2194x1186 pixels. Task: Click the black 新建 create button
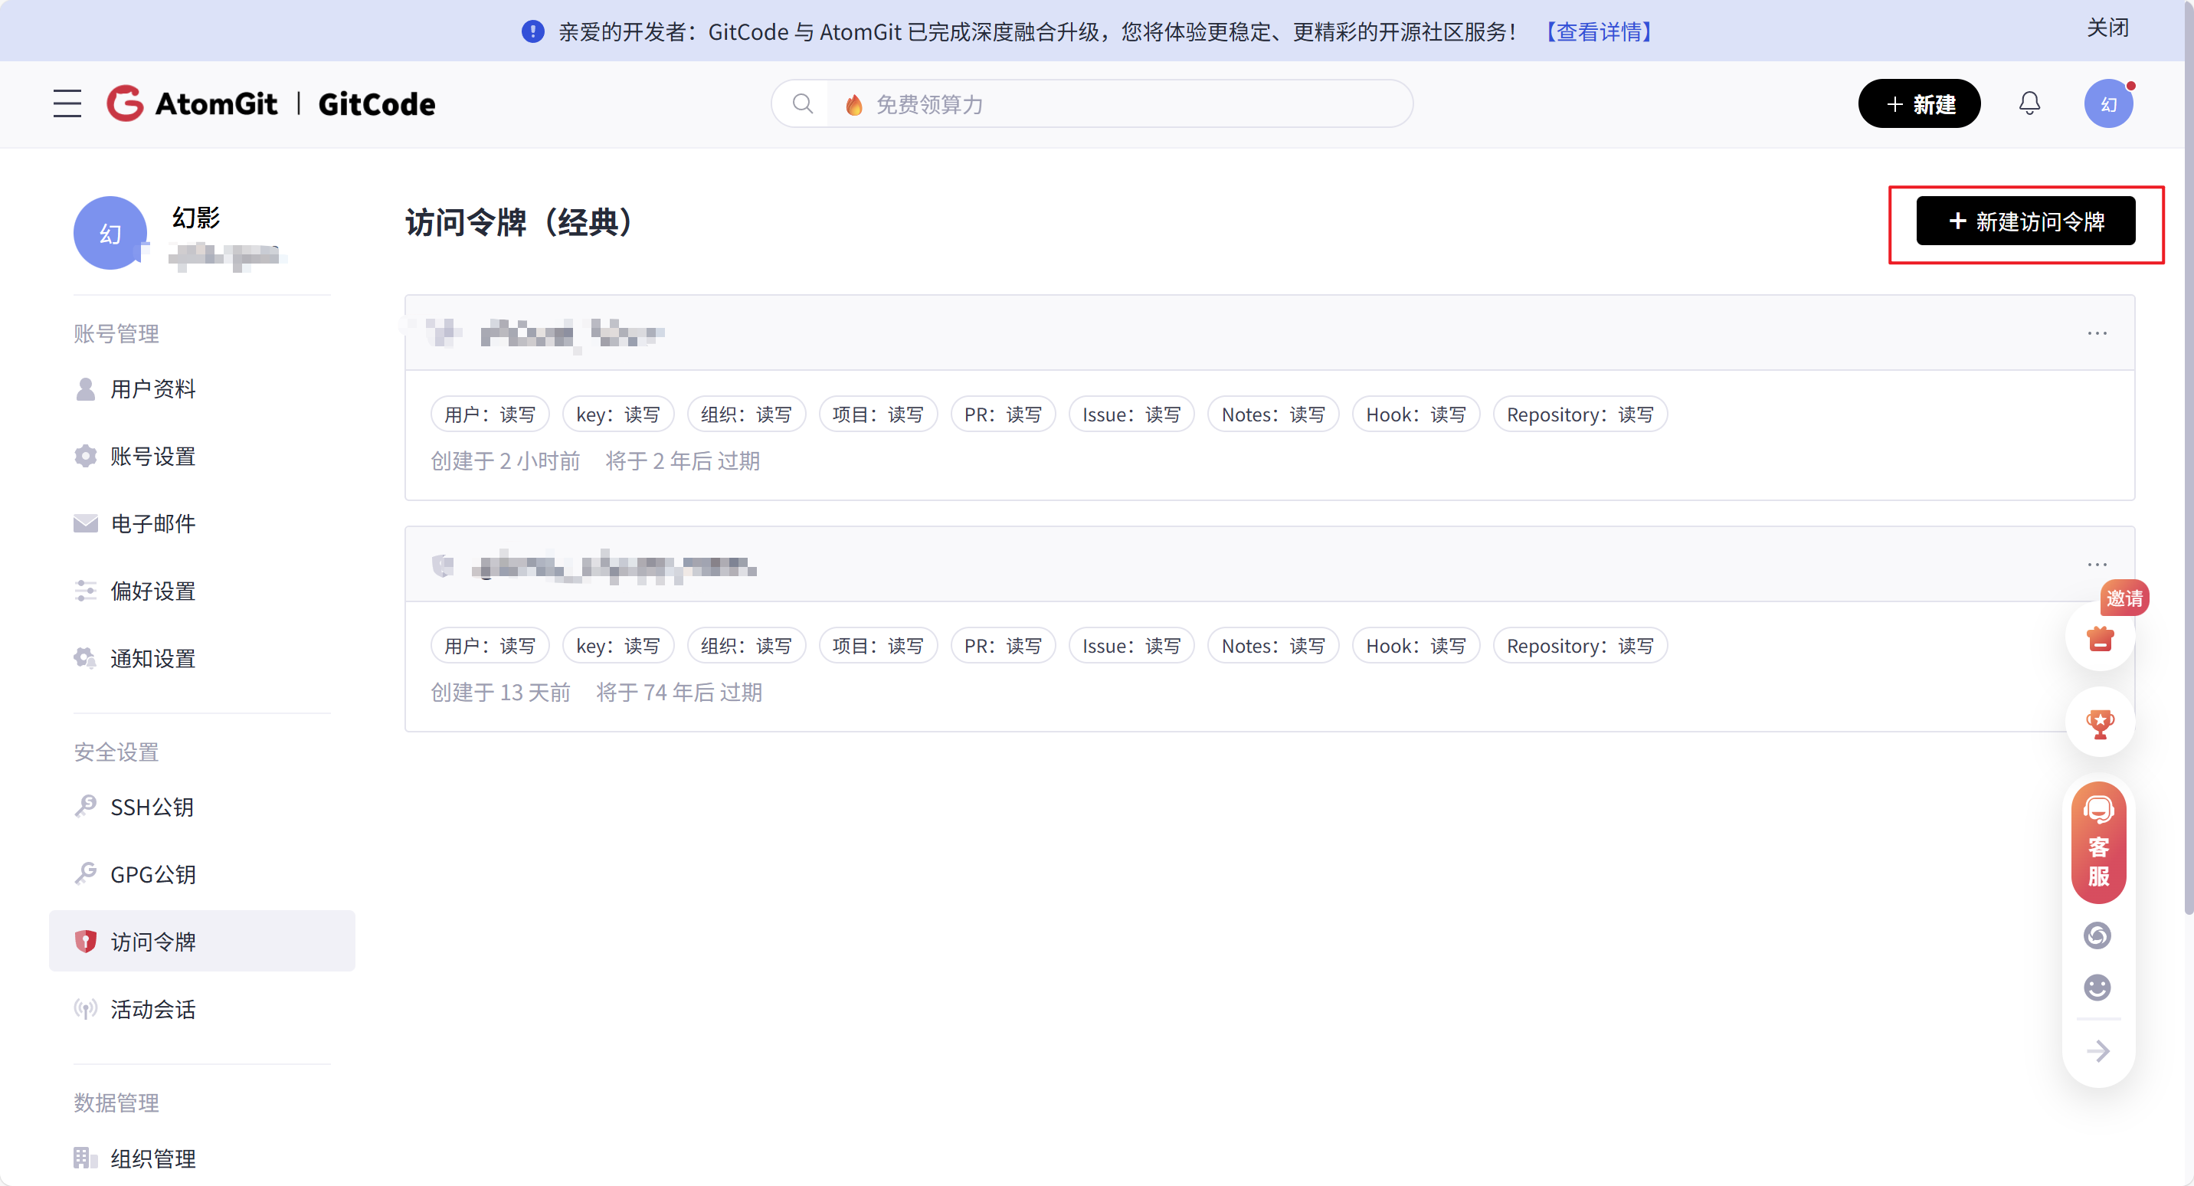pos(1918,104)
